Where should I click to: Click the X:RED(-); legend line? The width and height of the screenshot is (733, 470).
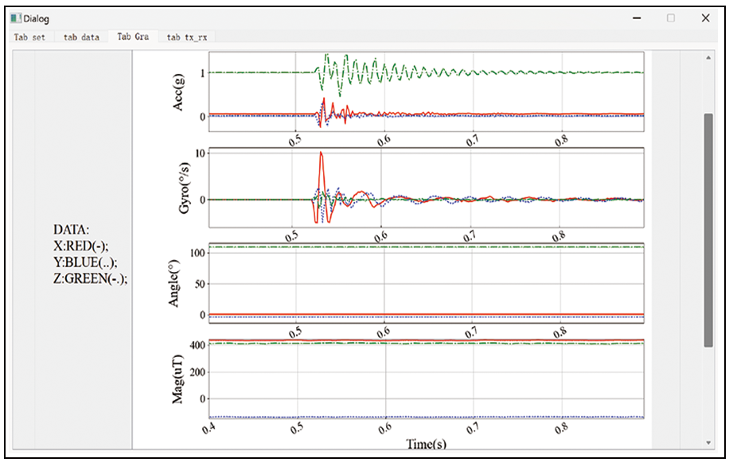pyautogui.click(x=80, y=247)
